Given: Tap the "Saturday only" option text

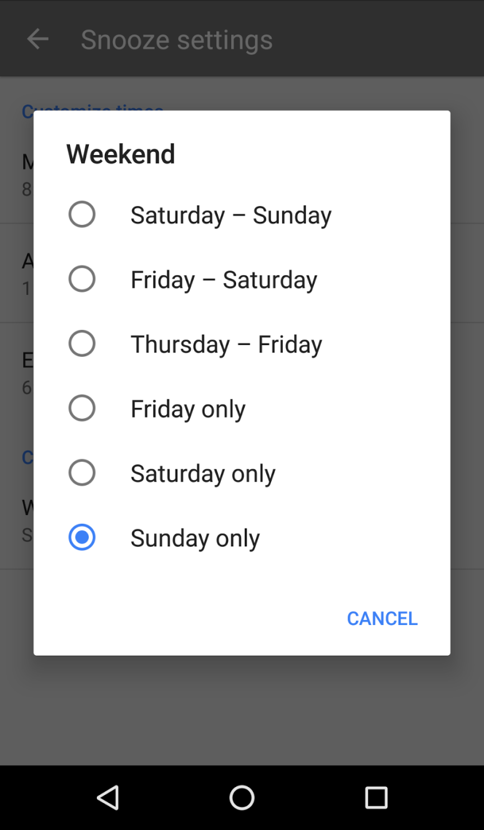Looking at the screenshot, I should [x=203, y=474].
